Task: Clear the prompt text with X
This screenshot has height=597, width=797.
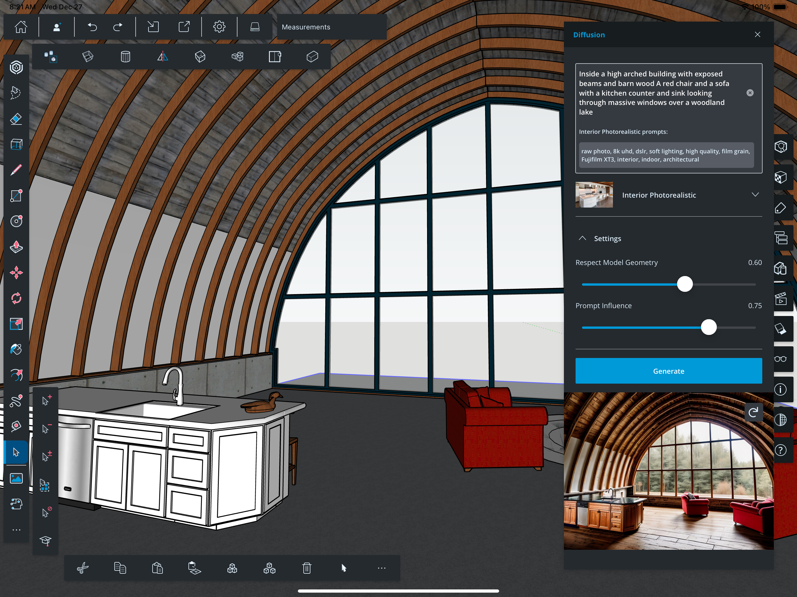Action: 750,93
